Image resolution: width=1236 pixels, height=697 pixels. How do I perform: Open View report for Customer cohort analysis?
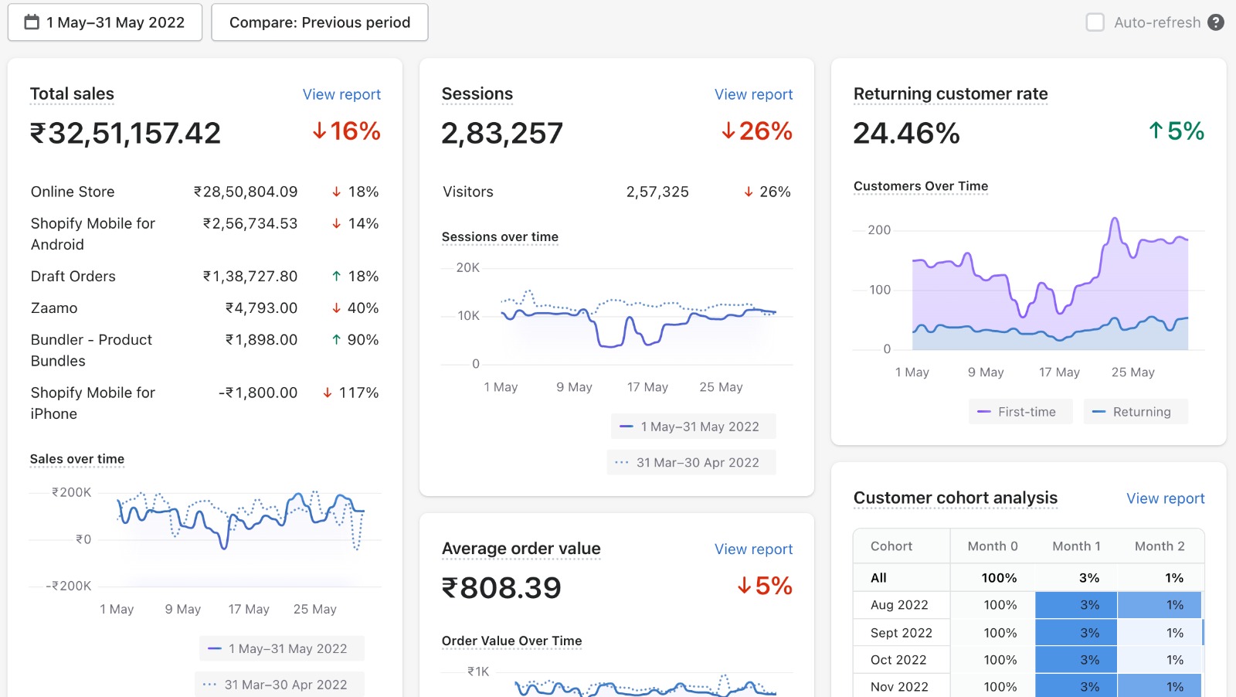pos(1165,498)
